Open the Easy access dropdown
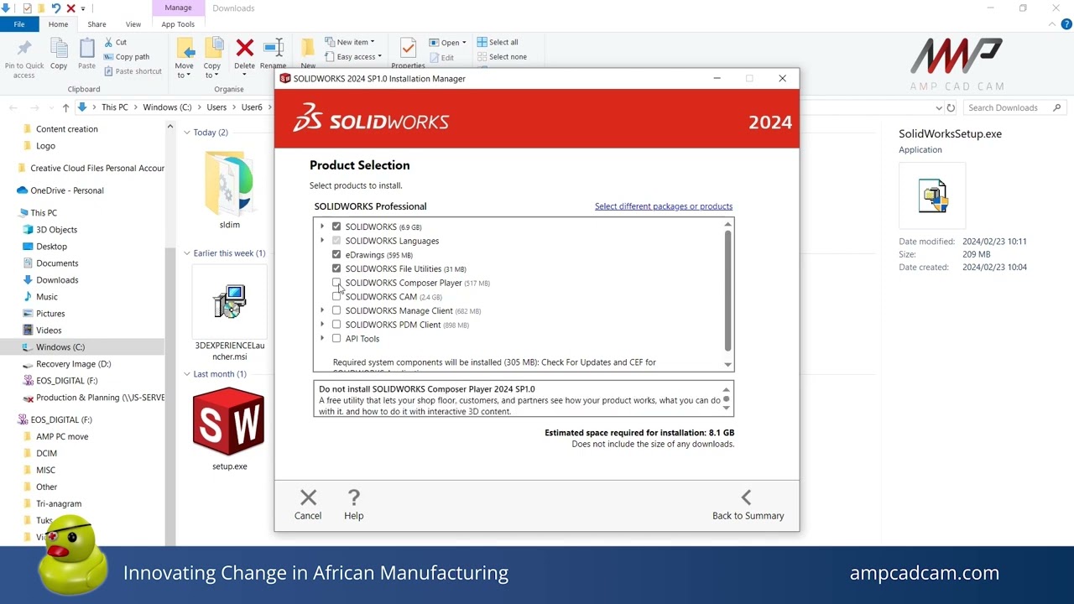 tap(353, 57)
